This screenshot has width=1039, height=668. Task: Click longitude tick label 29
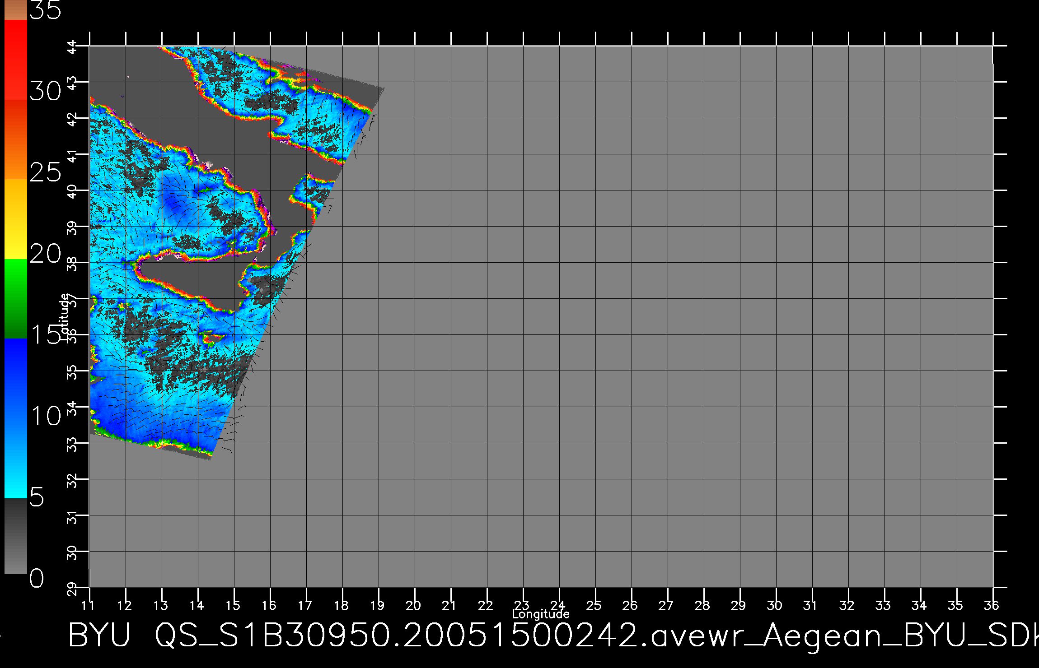[x=739, y=605]
